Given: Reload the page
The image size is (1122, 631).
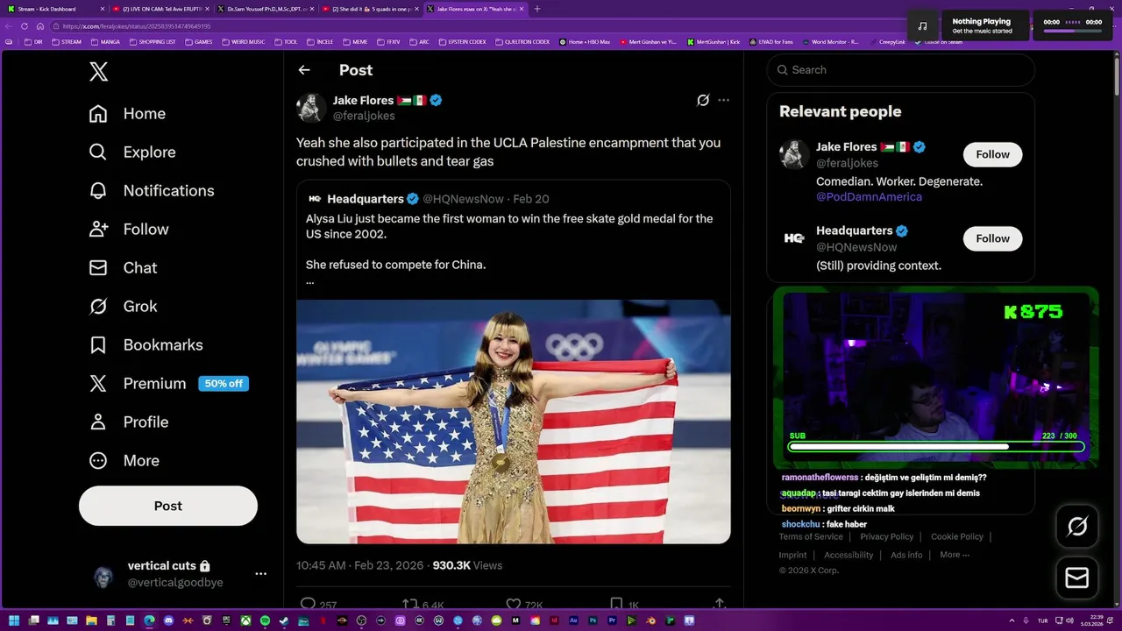Looking at the screenshot, I should (x=25, y=26).
